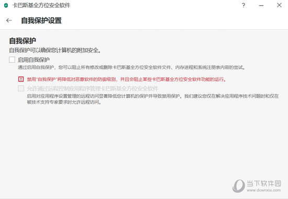Viewport: 288px width, 199px height.
Task: Click the window title 卡巴斯基全方位安全软件
Action: coord(41,5)
